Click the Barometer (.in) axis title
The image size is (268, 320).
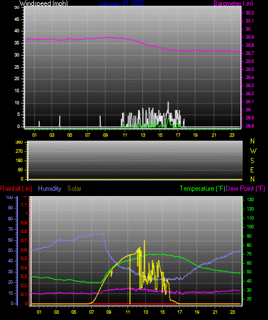[x=233, y=3]
